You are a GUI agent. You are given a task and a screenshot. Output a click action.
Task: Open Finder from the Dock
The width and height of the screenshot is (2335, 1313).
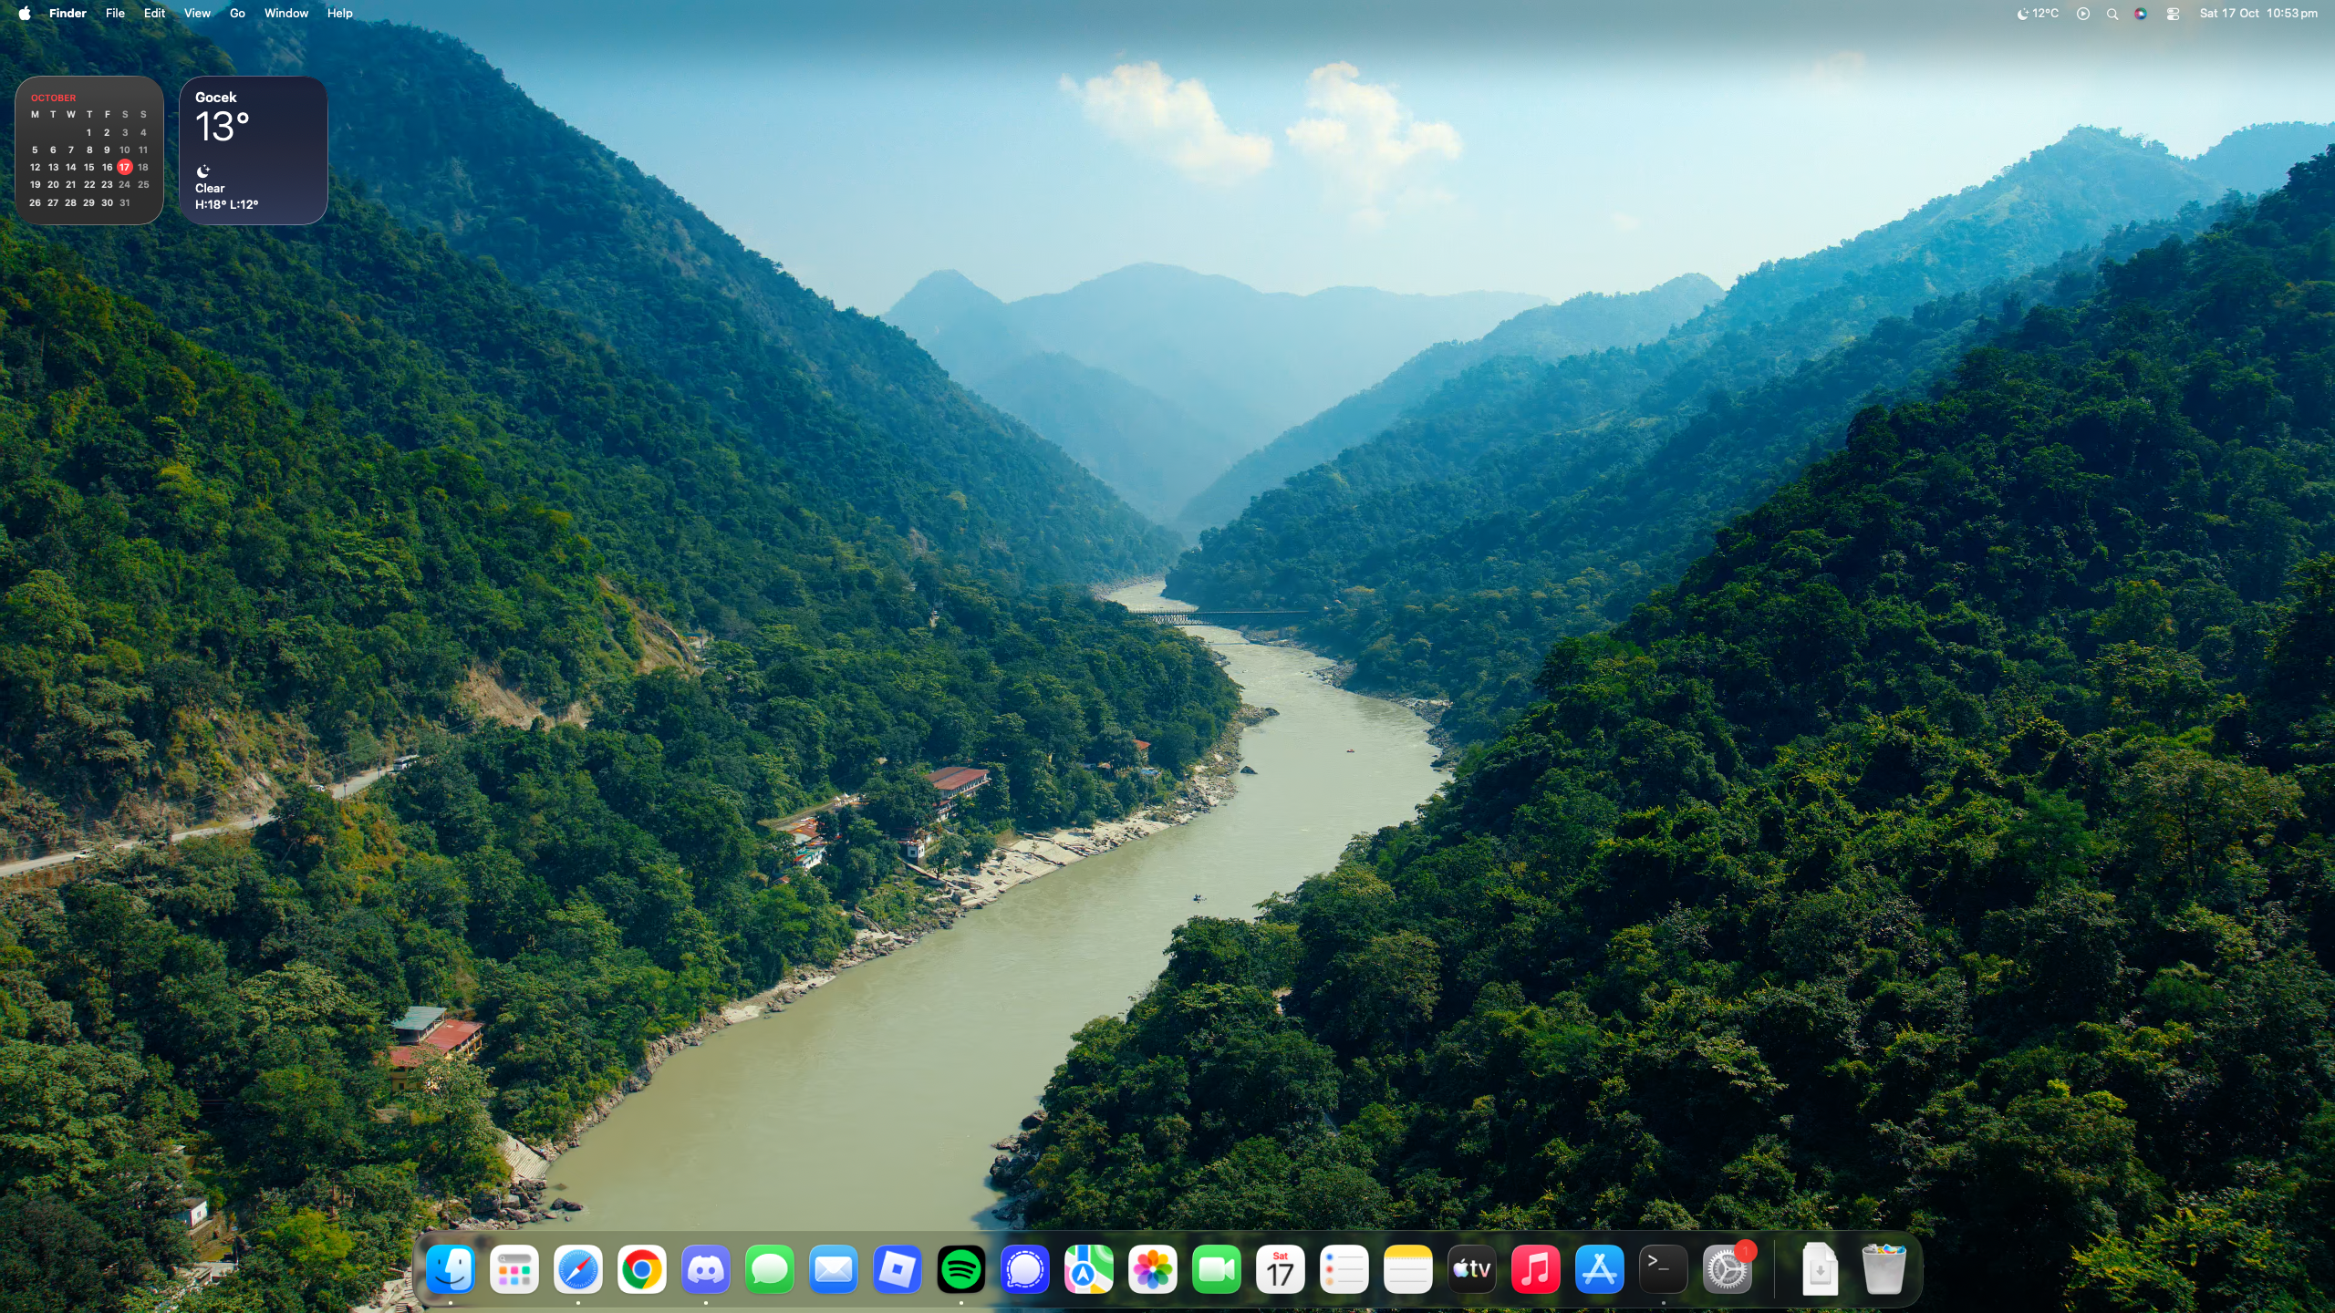pyautogui.click(x=451, y=1269)
